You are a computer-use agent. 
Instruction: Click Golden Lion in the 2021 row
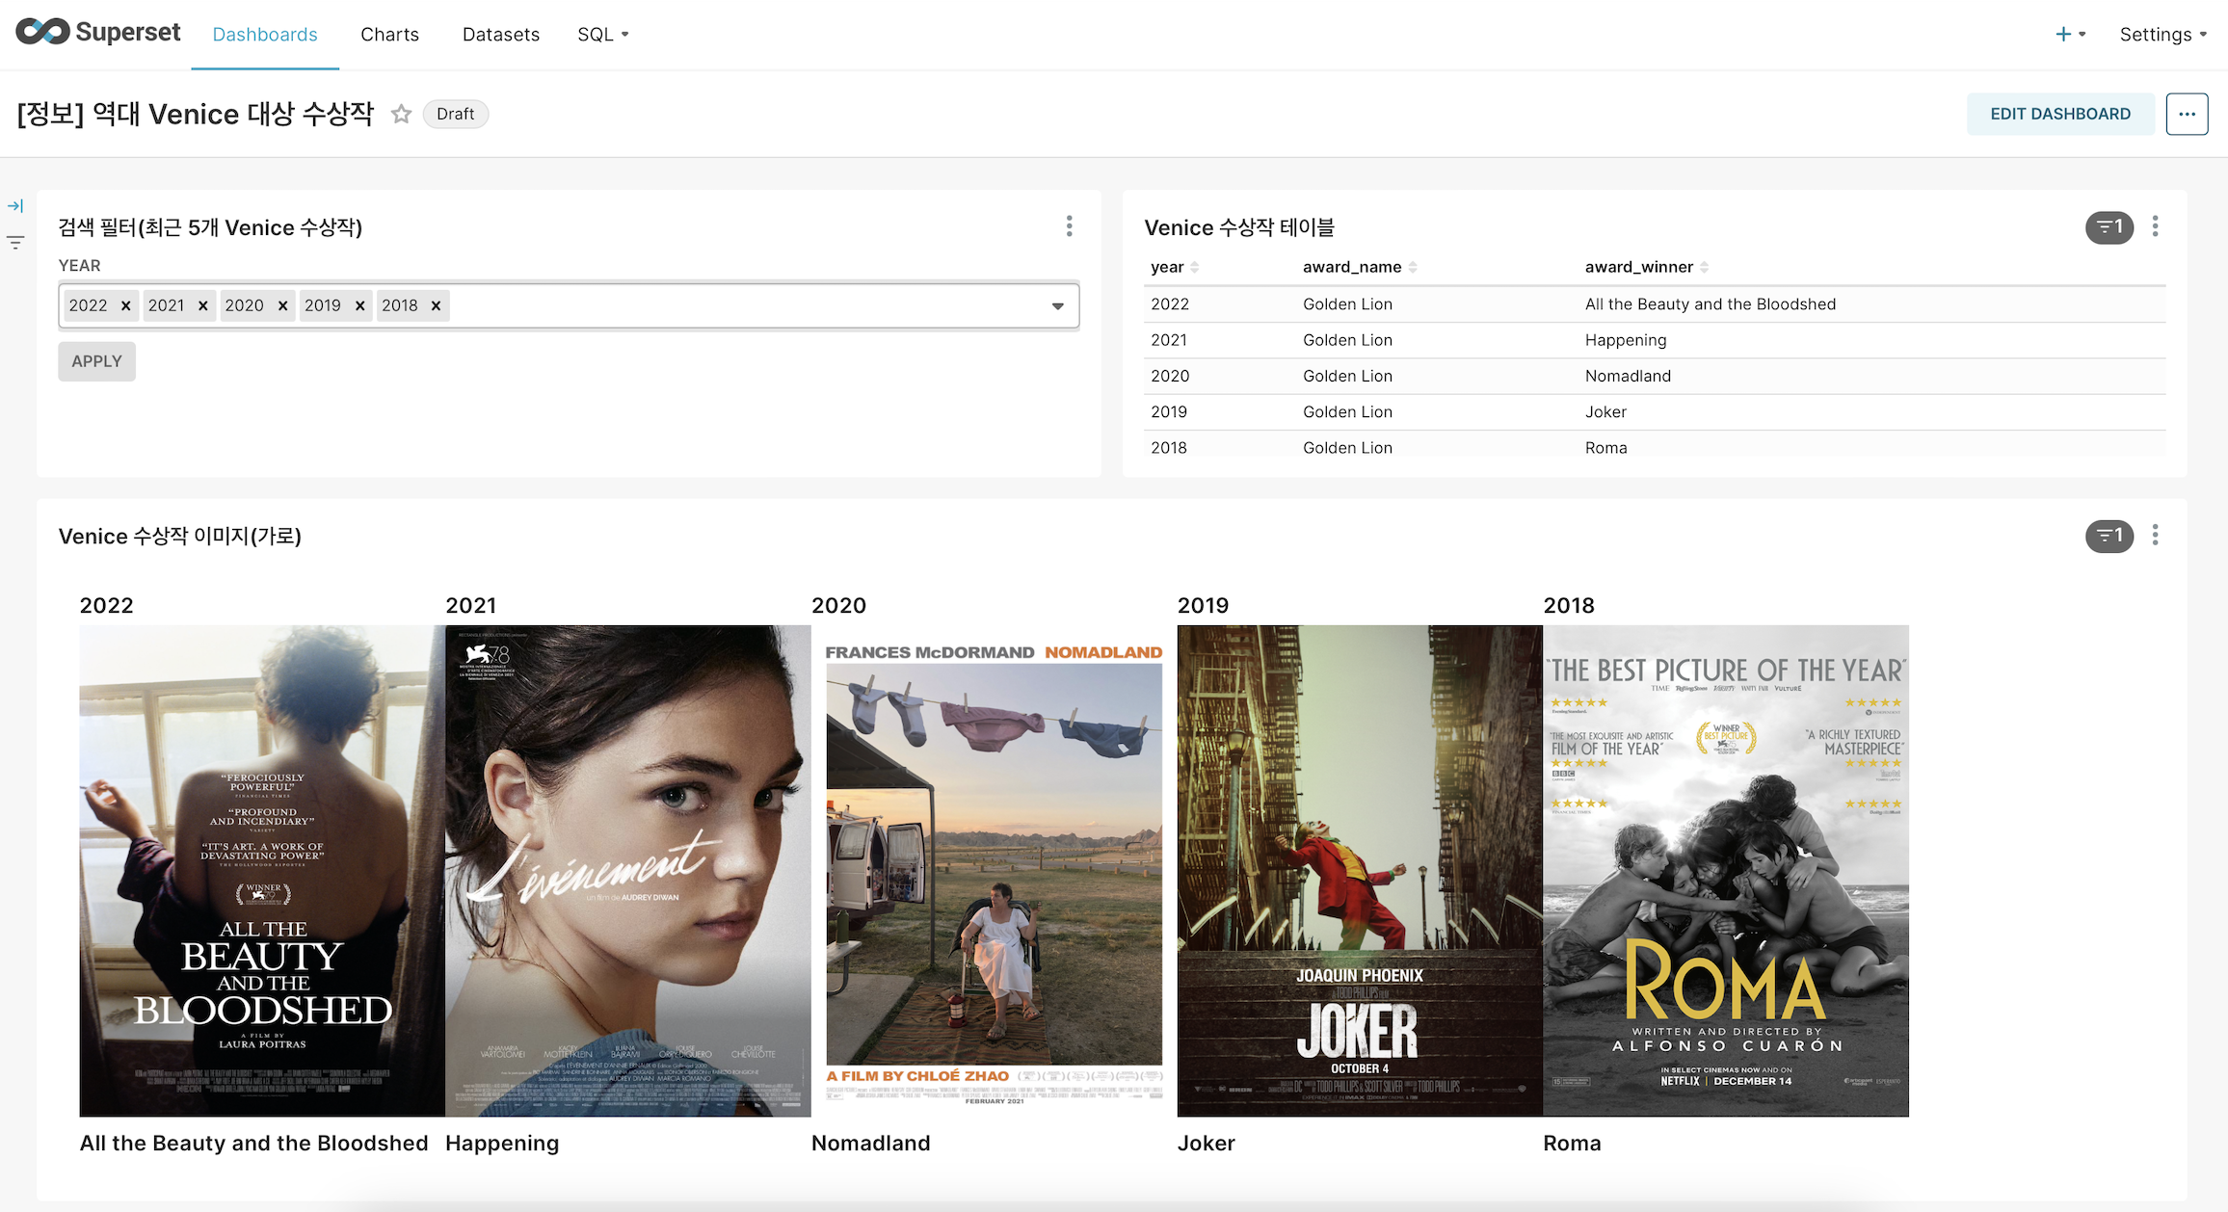(x=1347, y=340)
